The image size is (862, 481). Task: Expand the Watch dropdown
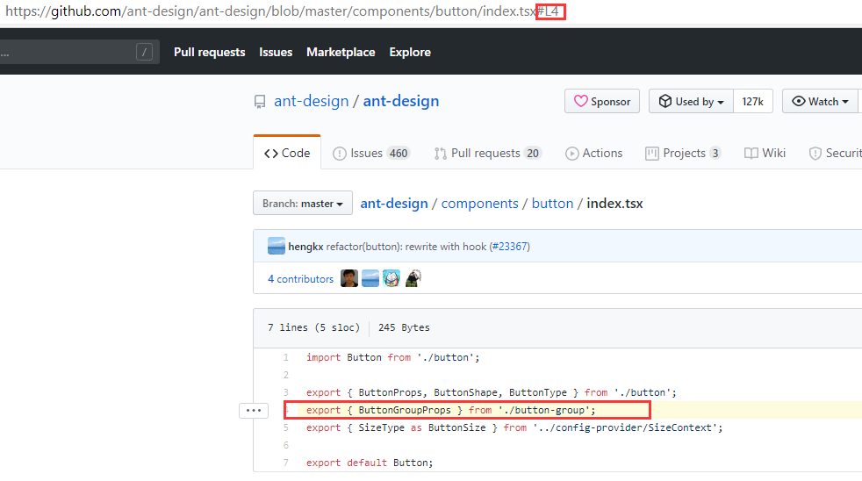821,101
